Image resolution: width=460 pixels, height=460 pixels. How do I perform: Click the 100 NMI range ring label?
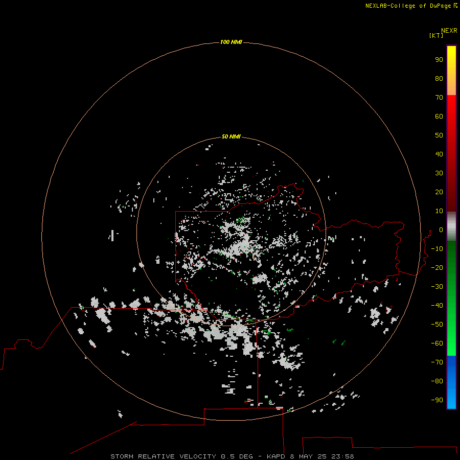(x=231, y=42)
